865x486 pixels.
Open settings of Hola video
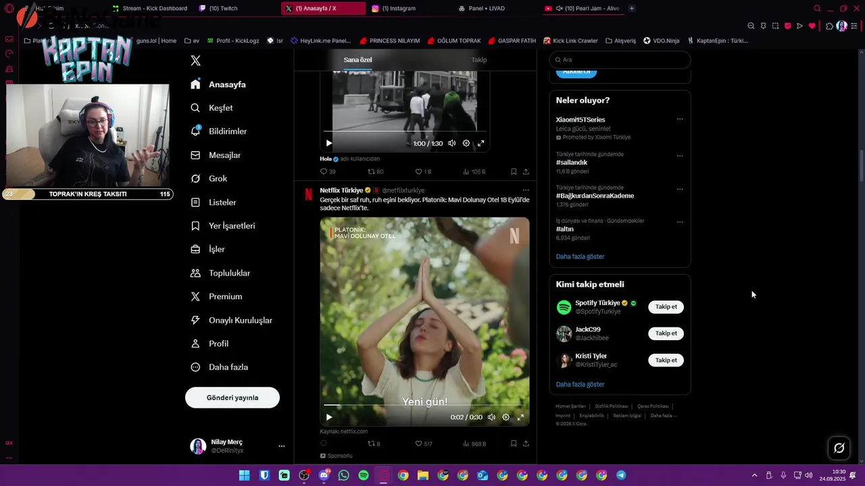[x=466, y=143]
